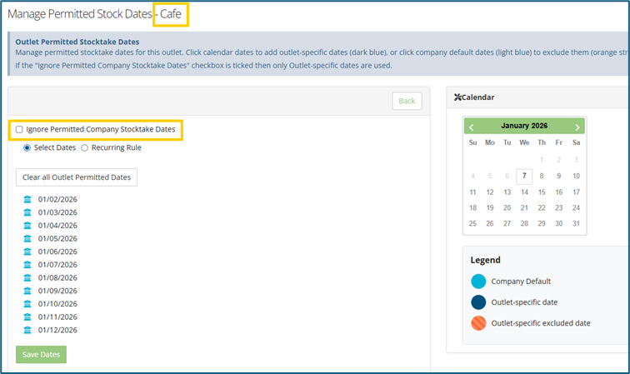The image size is (630, 374).
Task: Click the January 2026 month title
Action: [524, 126]
